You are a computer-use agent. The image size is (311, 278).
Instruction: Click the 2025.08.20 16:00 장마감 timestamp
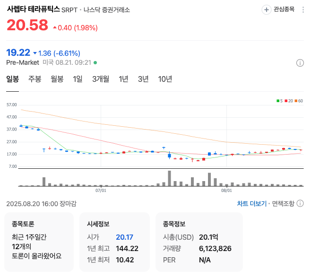[x=41, y=204]
